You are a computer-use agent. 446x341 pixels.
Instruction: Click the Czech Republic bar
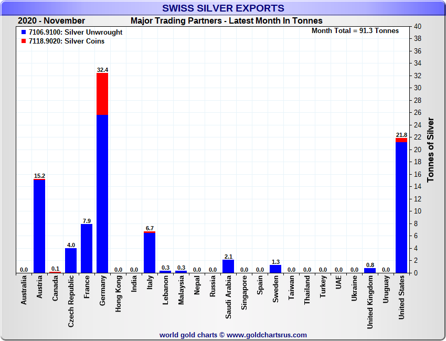(x=71, y=260)
